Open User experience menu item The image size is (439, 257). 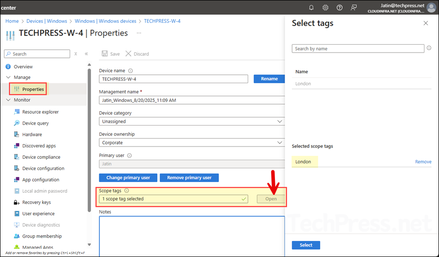38,214
